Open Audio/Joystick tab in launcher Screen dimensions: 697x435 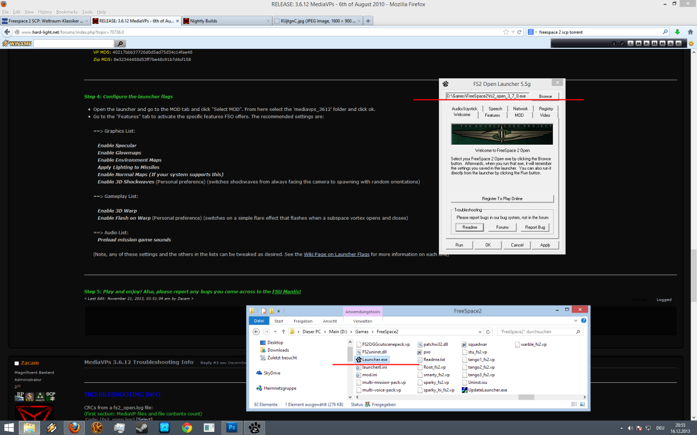pos(464,109)
